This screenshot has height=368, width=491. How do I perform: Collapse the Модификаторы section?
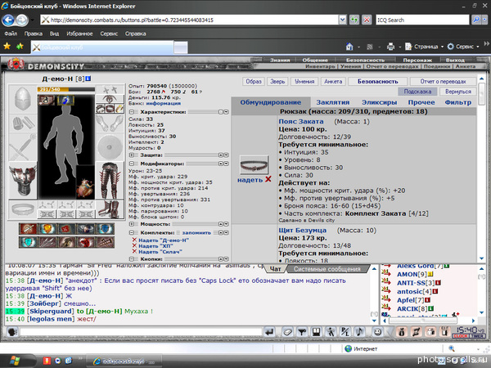[x=132, y=164]
